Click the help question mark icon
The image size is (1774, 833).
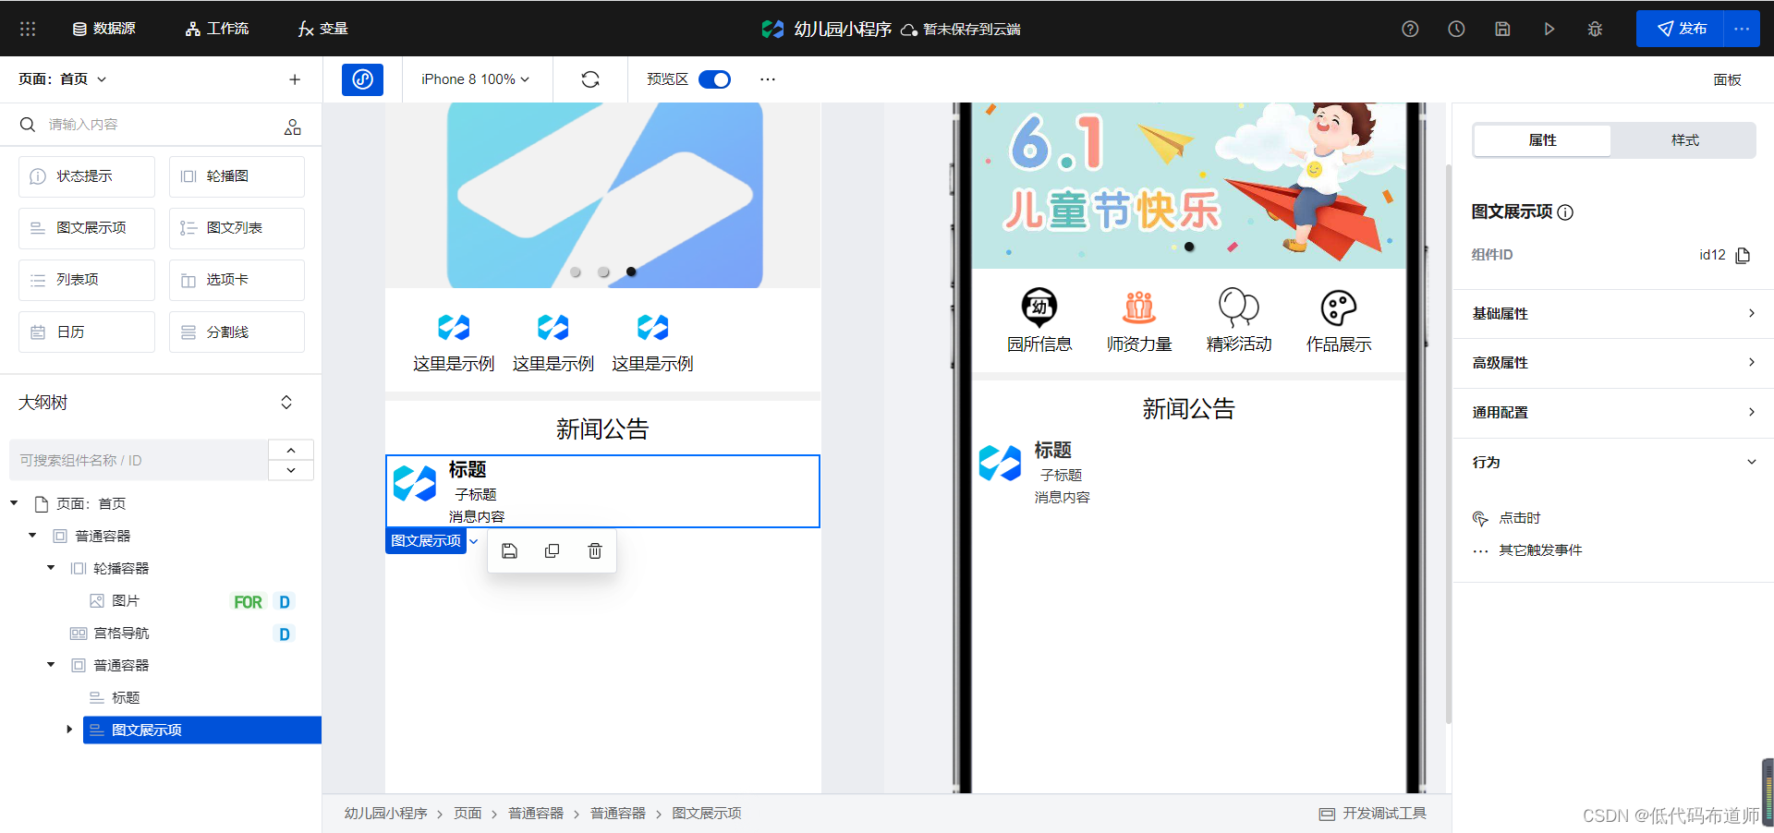point(1410,29)
